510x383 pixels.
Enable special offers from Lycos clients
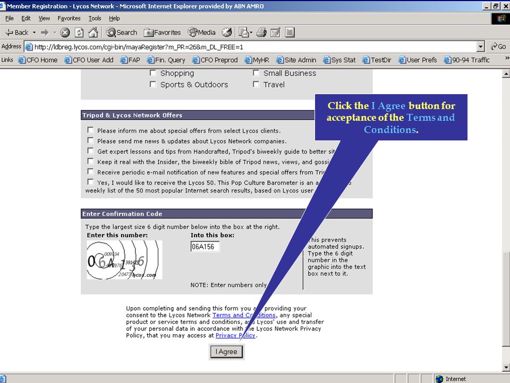(90, 130)
